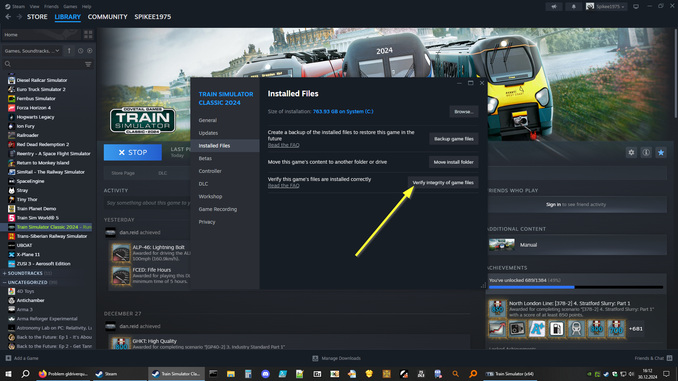Open advanced library filter options

(x=88, y=64)
